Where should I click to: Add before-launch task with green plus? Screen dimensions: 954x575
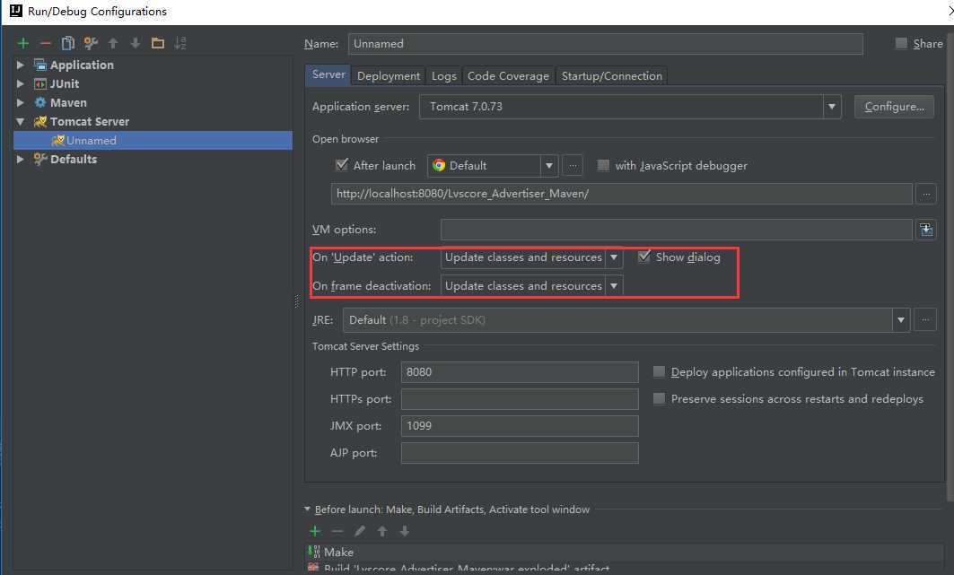[314, 531]
